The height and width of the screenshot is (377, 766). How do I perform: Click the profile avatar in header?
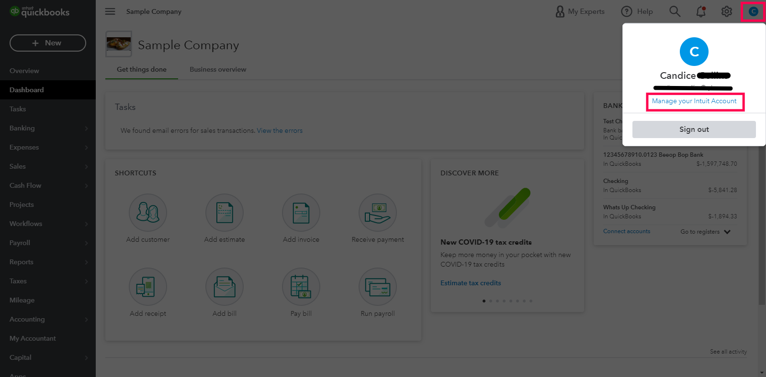753,11
